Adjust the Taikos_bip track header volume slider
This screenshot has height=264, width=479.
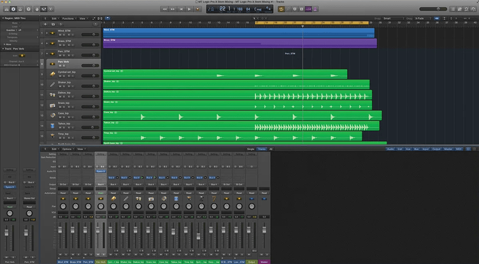(x=90, y=128)
